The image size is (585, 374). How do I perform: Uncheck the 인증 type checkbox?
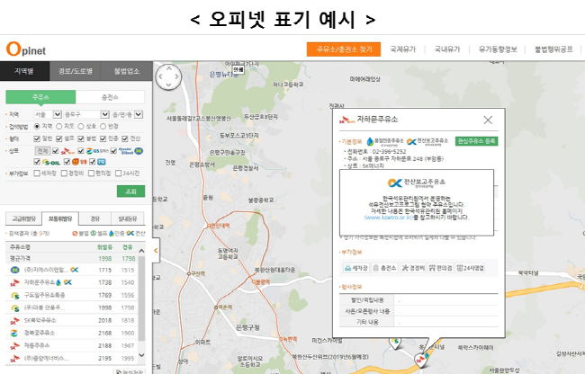[x=103, y=138]
